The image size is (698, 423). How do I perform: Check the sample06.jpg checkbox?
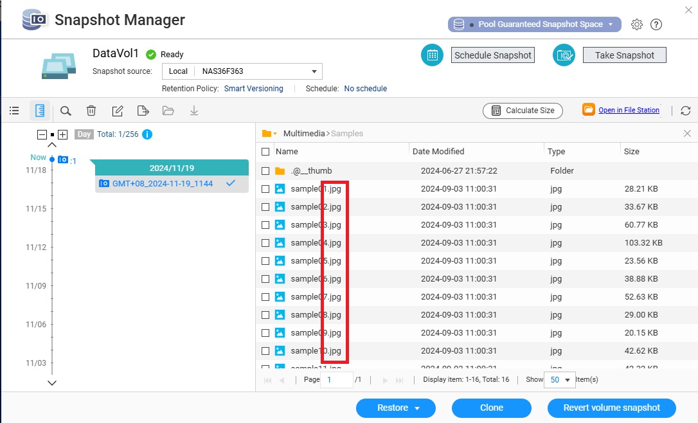point(265,279)
